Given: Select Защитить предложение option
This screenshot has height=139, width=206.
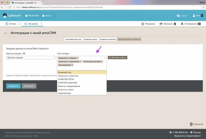Looking at the screenshot, I should (x=82, y=86).
